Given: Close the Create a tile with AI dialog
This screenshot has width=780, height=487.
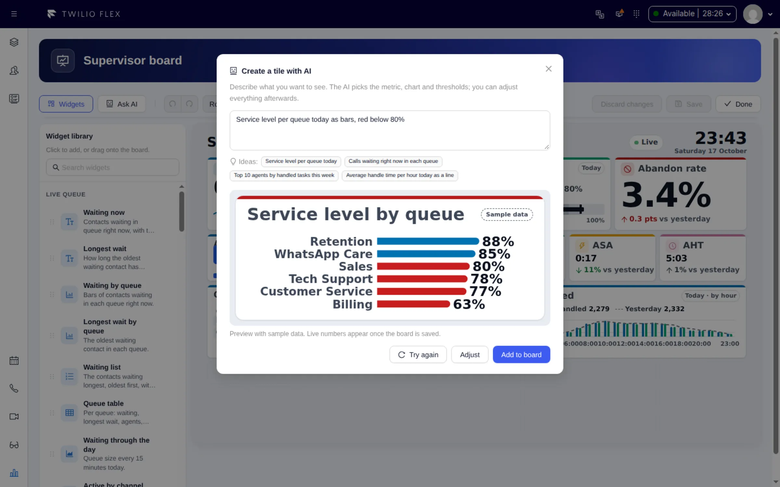Looking at the screenshot, I should pos(549,69).
